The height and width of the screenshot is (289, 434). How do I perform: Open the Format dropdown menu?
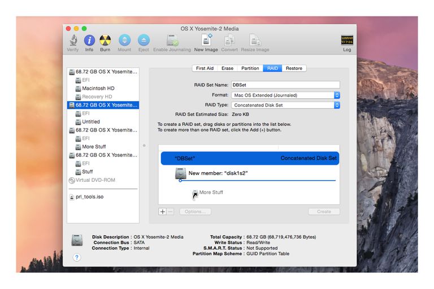(285, 95)
